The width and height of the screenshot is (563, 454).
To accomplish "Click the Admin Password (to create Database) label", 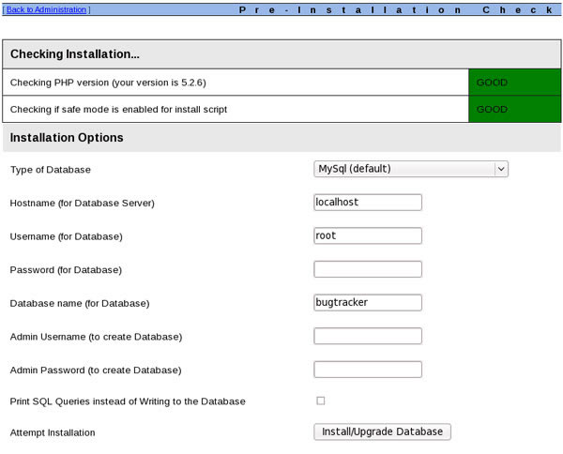I will pyautogui.click(x=96, y=370).
